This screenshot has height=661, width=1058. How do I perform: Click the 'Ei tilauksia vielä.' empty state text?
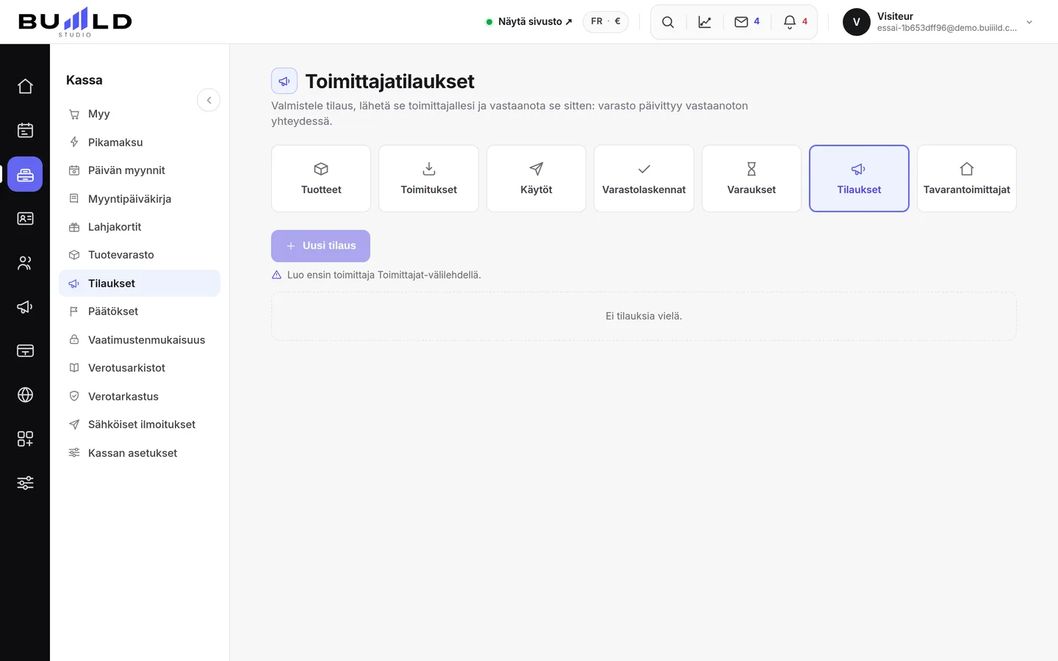pos(644,316)
